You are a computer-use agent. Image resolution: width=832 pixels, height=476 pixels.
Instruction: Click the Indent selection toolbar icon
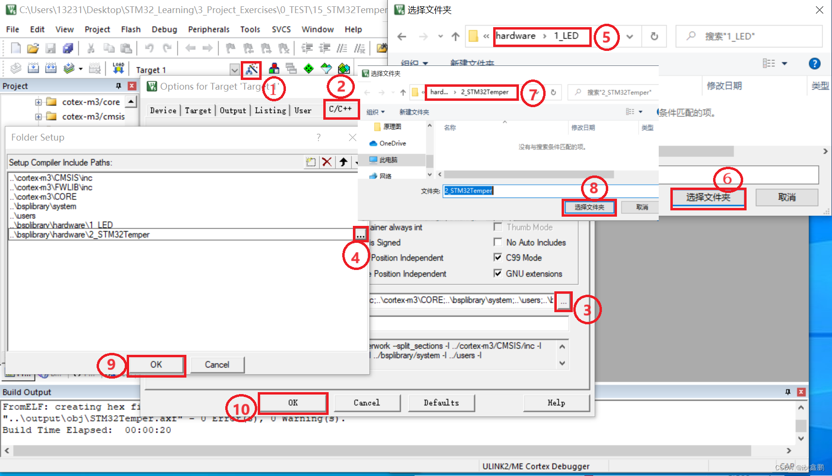tap(307, 48)
